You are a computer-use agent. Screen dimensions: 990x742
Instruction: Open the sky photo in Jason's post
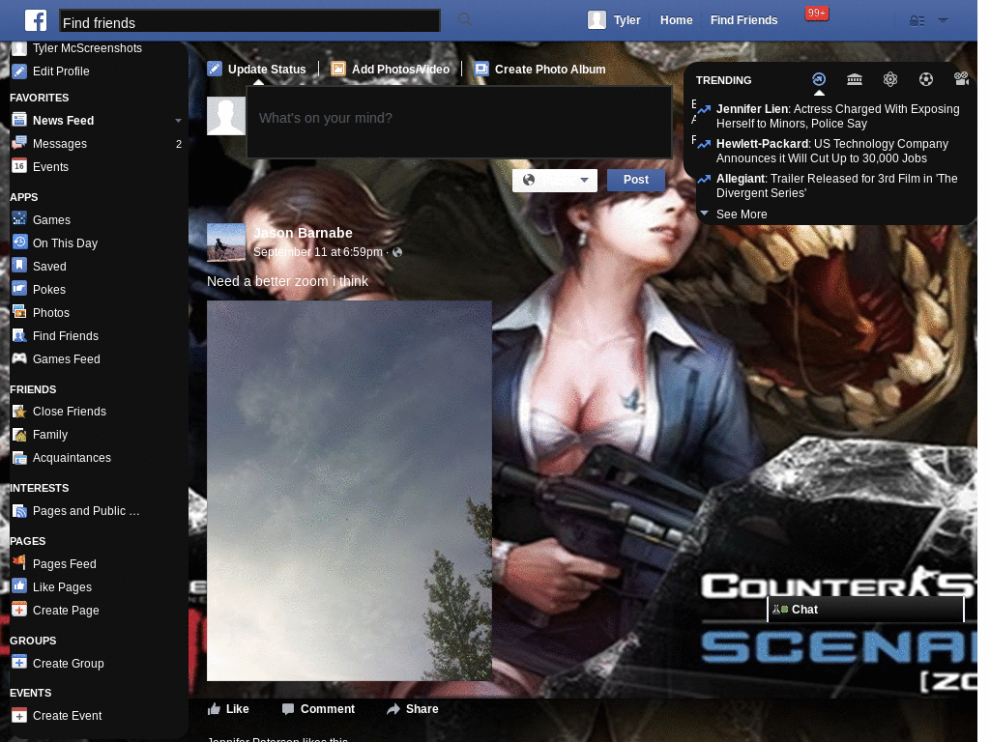[x=349, y=491]
